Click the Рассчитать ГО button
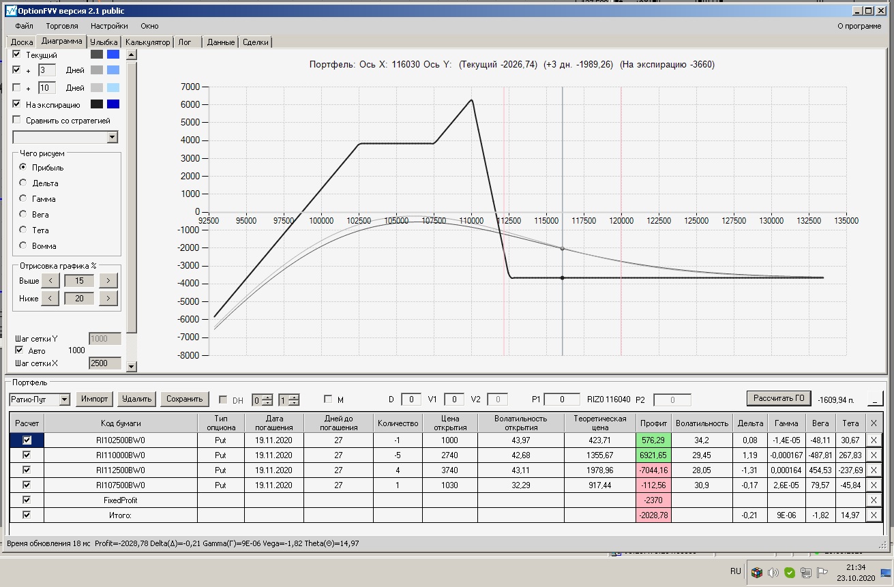Screen dimensions: 894x587 pyautogui.click(x=779, y=398)
